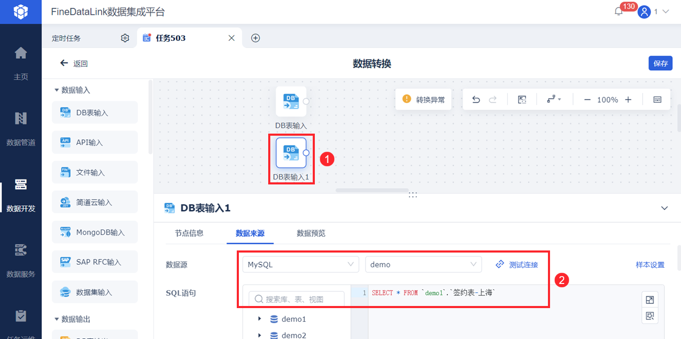The width and height of the screenshot is (681, 339).
Task: Collapse the DB表输入1 settings panel
Action: click(664, 208)
